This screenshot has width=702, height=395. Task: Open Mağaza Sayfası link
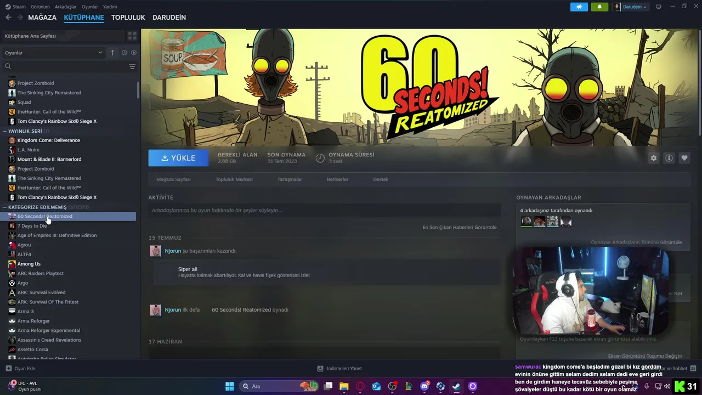click(173, 179)
